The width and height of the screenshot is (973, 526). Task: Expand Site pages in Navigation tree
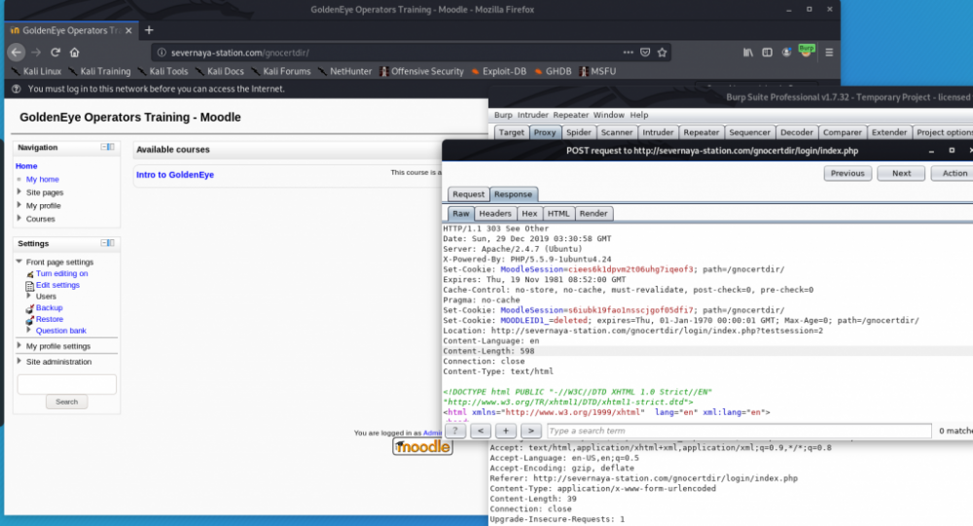[18, 192]
